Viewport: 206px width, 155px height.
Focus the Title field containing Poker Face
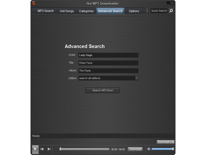pyautogui.click(x=108, y=63)
